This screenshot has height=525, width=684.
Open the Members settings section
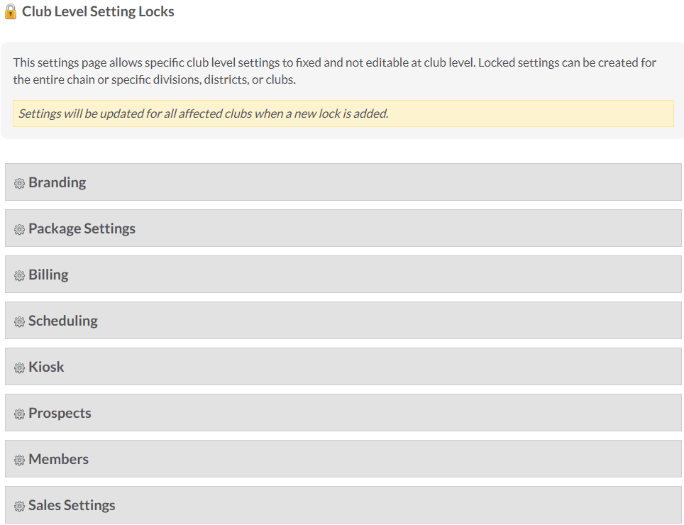(x=343, y=459)
